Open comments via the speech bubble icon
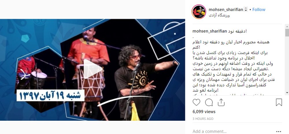Image resolution: width=289 pixels, height=134 pixels. [x=209, y=102]
